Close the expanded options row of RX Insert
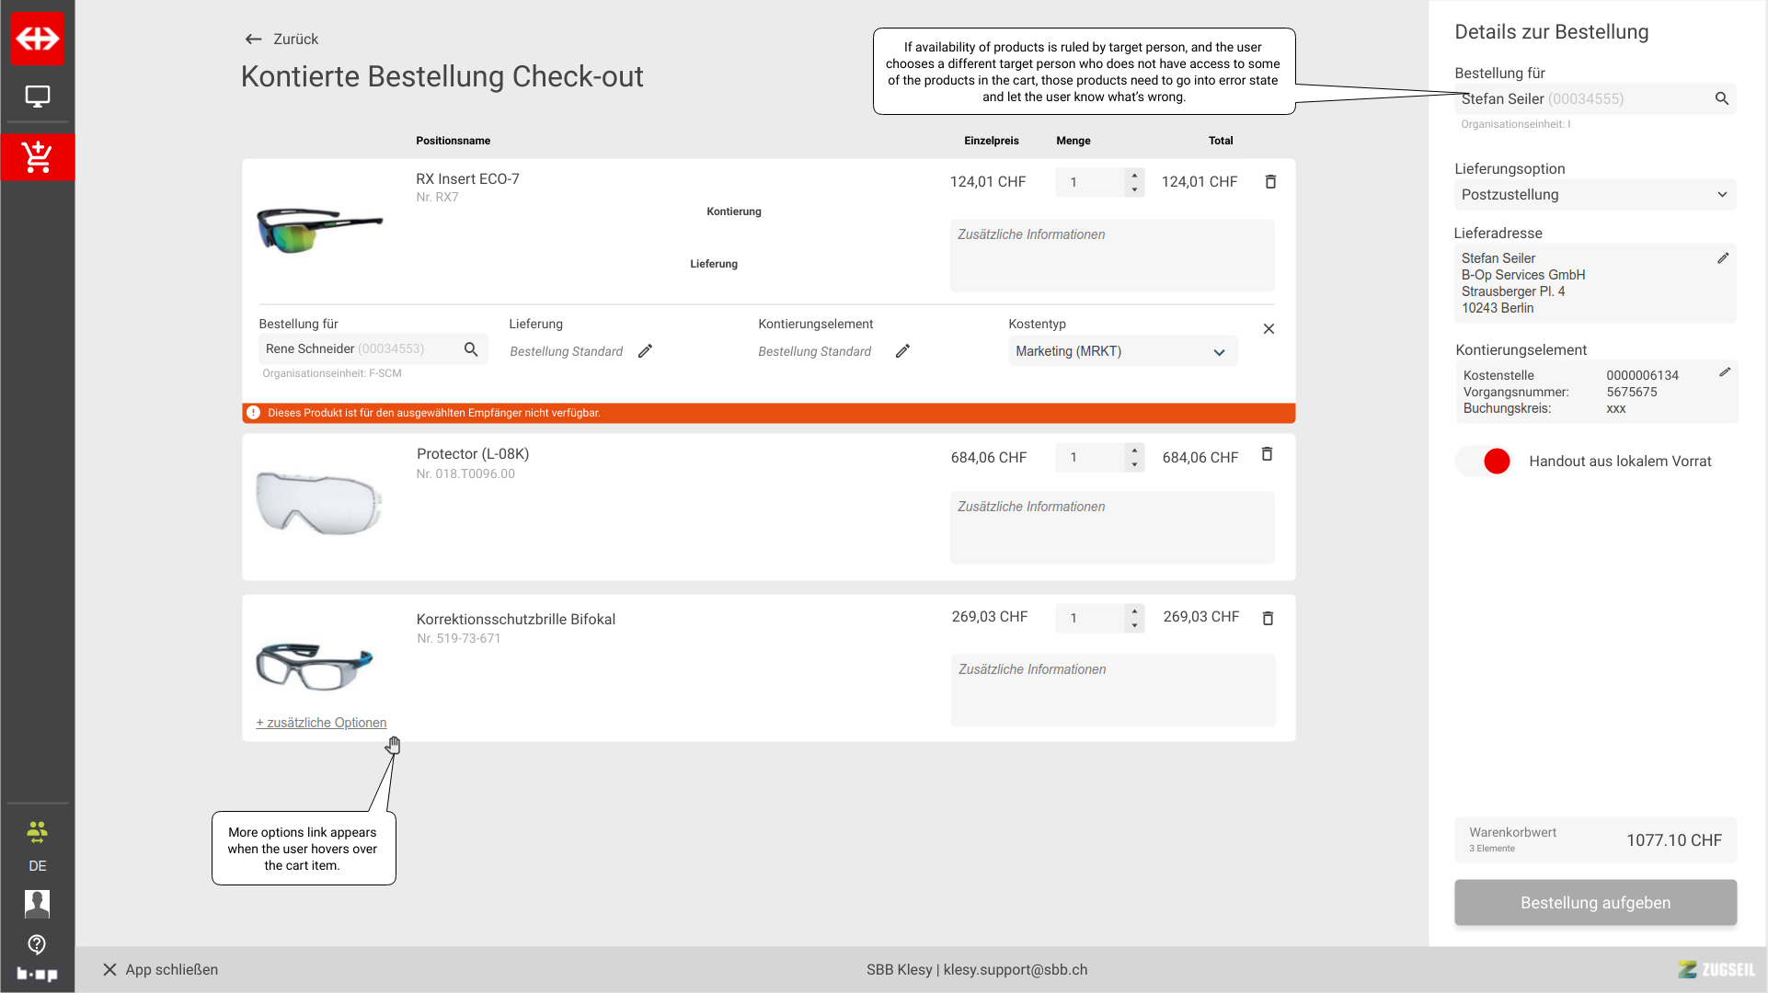 (1269, 329)
